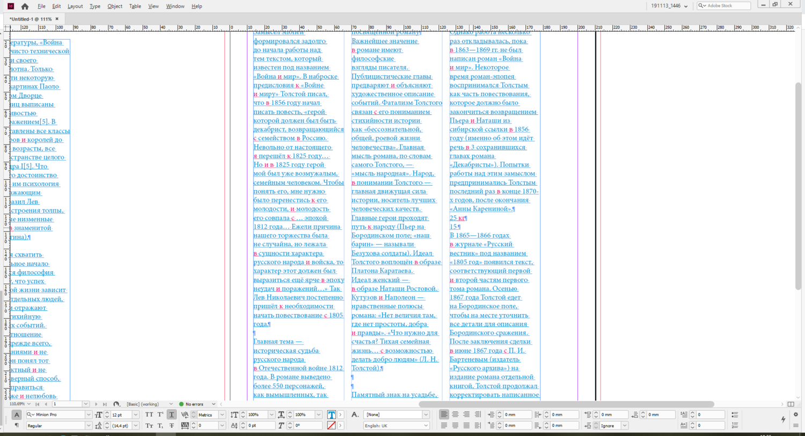Open the leading dropdown (14,4 pt)
This screenshot has width=805, height=436.
(136, 425)
